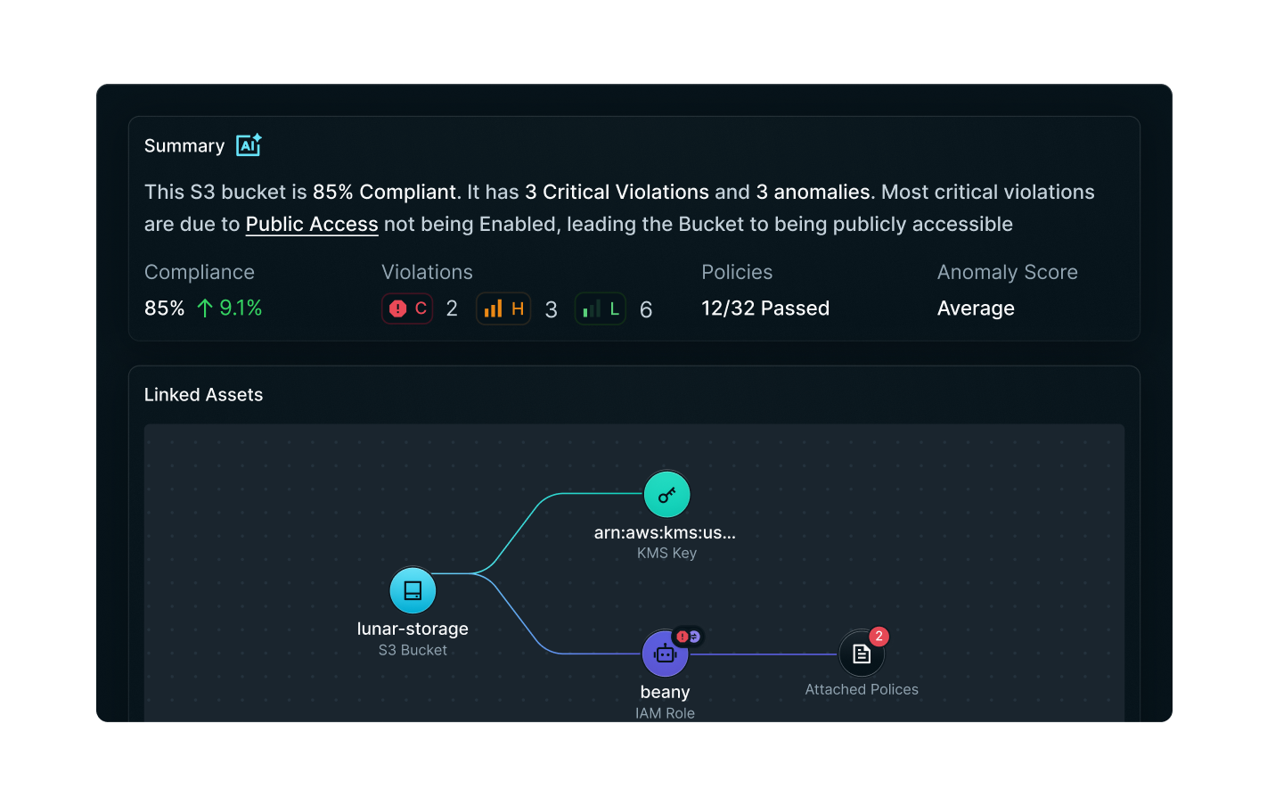Open the Attached Polices document icon
Screen dimensions: 1267x806
pyautogui.click(x=861, y=653)
